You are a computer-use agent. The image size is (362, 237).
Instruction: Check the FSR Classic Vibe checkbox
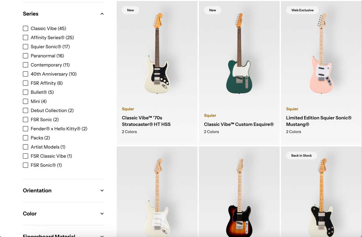25,156
